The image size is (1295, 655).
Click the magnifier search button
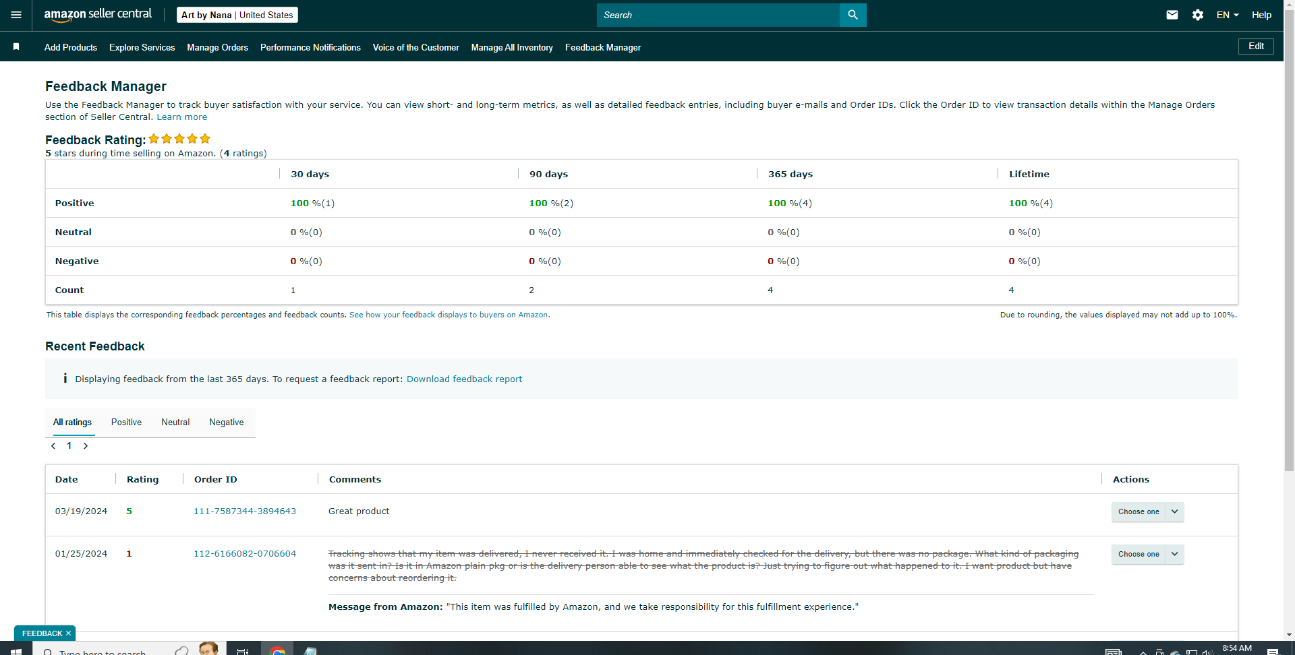tap(853, 15)
